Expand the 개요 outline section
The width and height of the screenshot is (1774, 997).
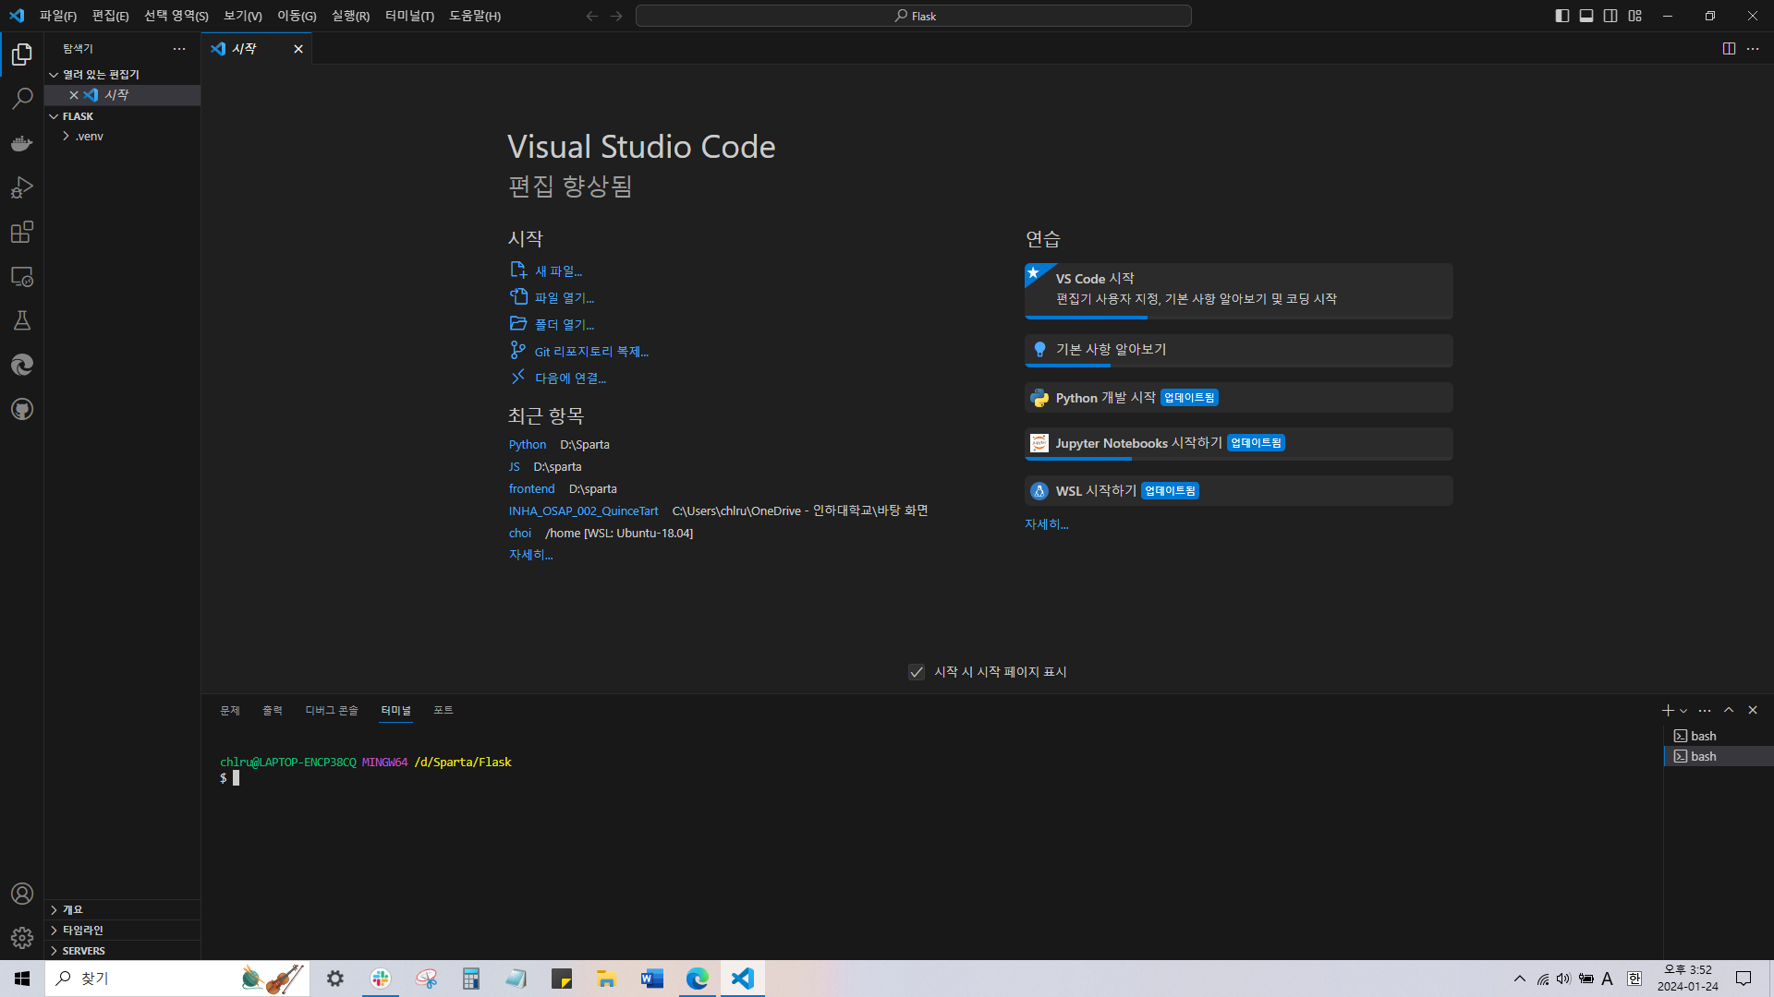pyautogui.click(x=123, y=910)
